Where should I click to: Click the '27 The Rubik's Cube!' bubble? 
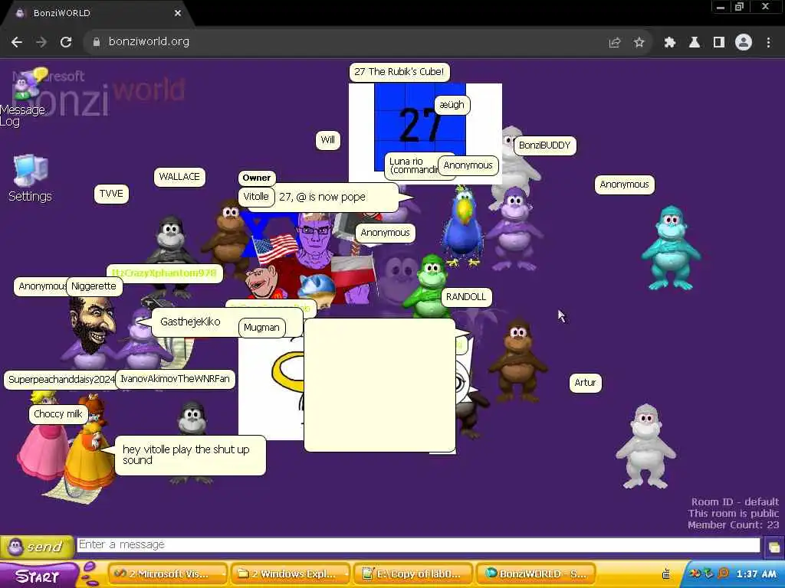(399, 72)
